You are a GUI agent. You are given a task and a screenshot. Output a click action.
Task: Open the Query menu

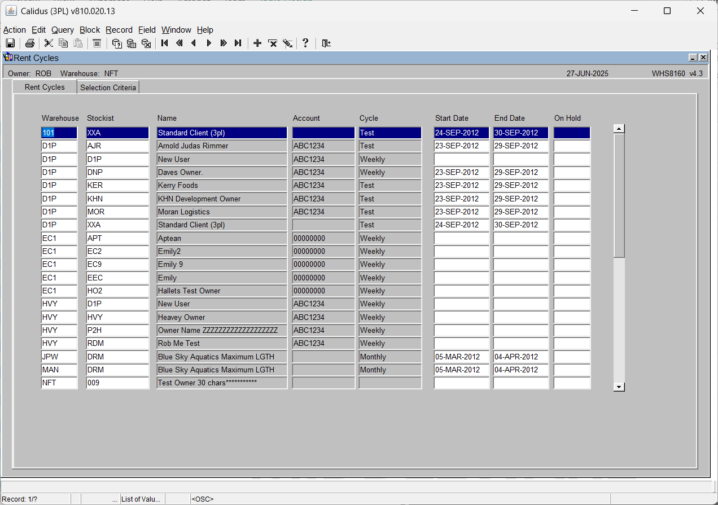[x=63, y=30]
